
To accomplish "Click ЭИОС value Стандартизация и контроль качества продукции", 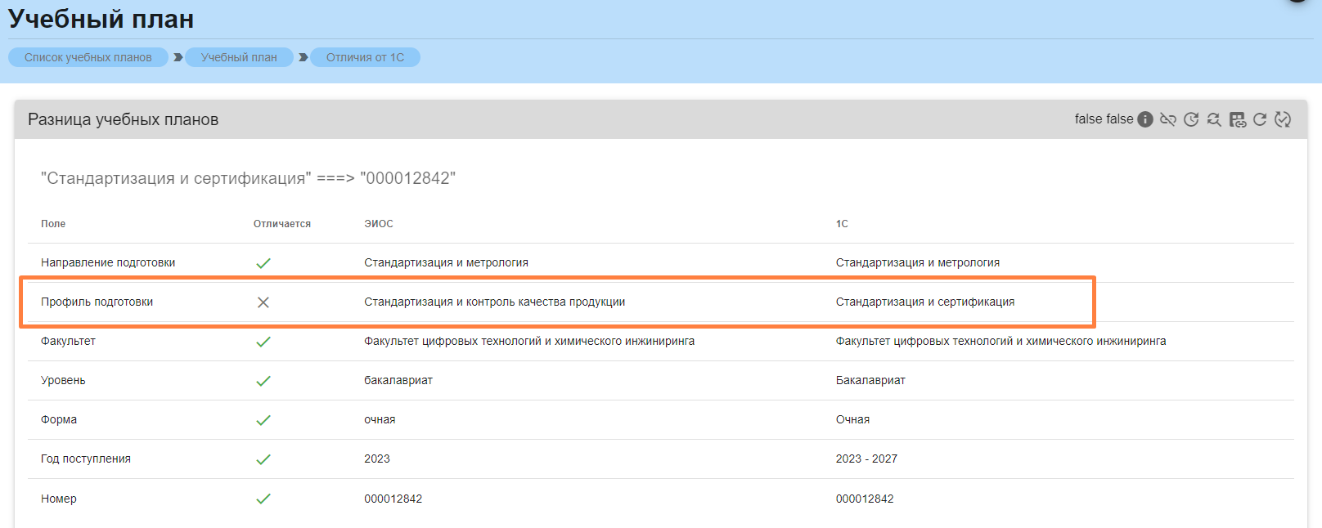I will tap(495, 302).
